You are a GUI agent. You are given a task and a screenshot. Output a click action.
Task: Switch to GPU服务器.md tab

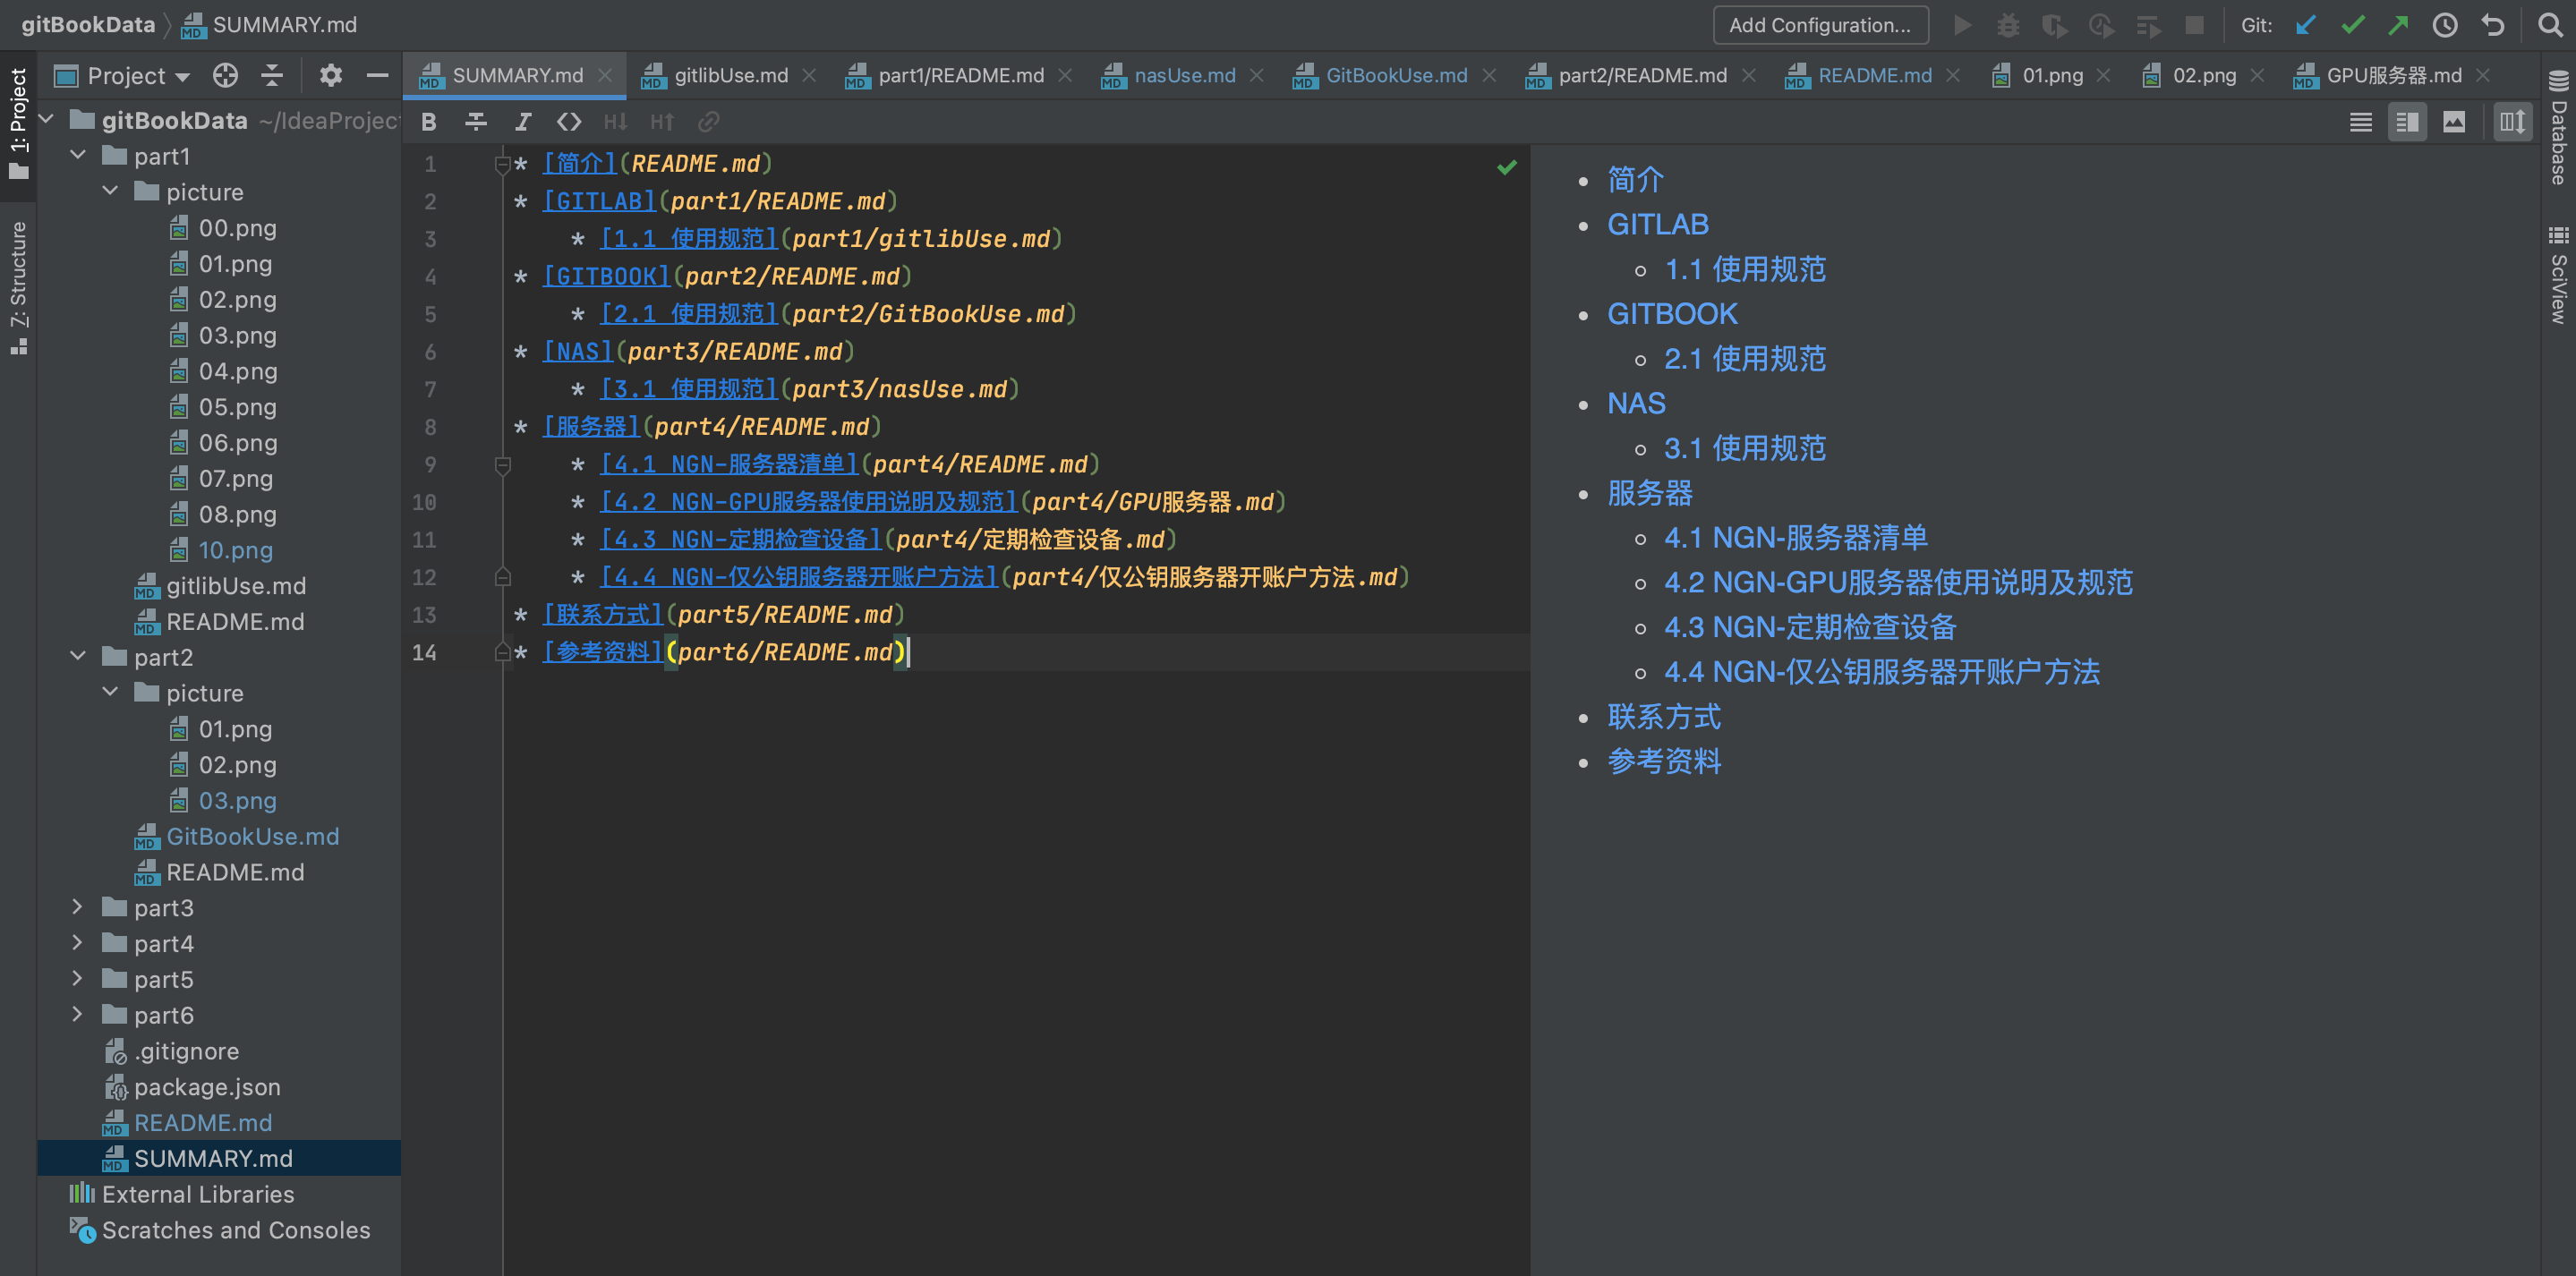[x=2393, y=75]
